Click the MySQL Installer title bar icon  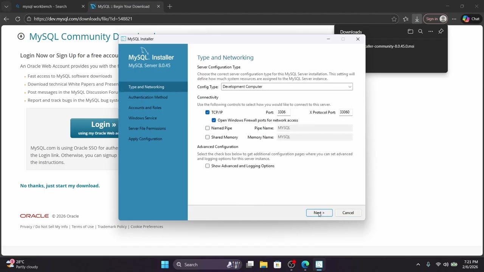pyautogui.click(x=123, y=39)
